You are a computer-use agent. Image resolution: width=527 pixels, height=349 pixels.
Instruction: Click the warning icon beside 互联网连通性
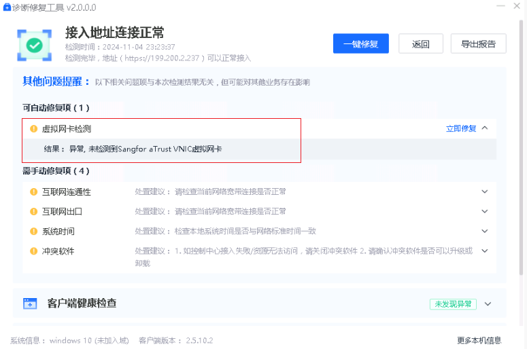pyautogui.click(x=33, y=192)
